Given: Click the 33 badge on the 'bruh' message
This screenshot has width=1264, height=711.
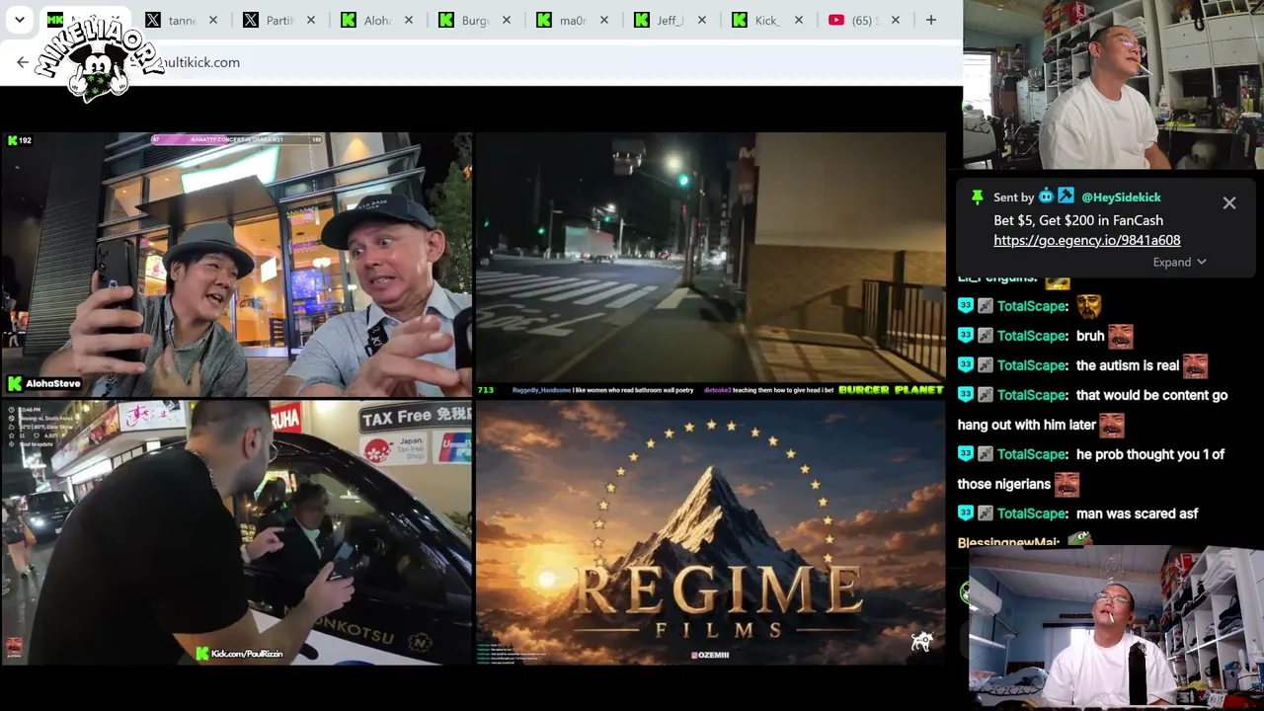Looking at the screenshot, I should click(x=966, y=336).
